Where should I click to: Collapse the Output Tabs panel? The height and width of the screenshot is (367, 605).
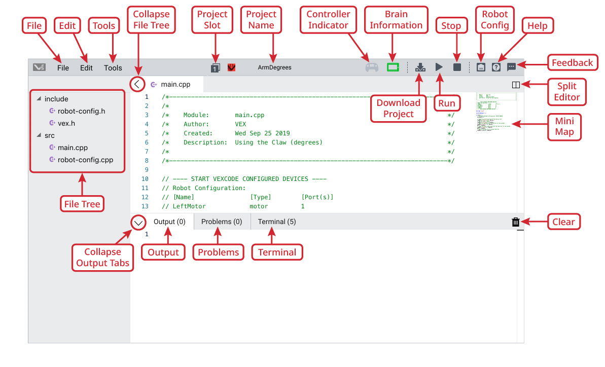pos(138,222)
